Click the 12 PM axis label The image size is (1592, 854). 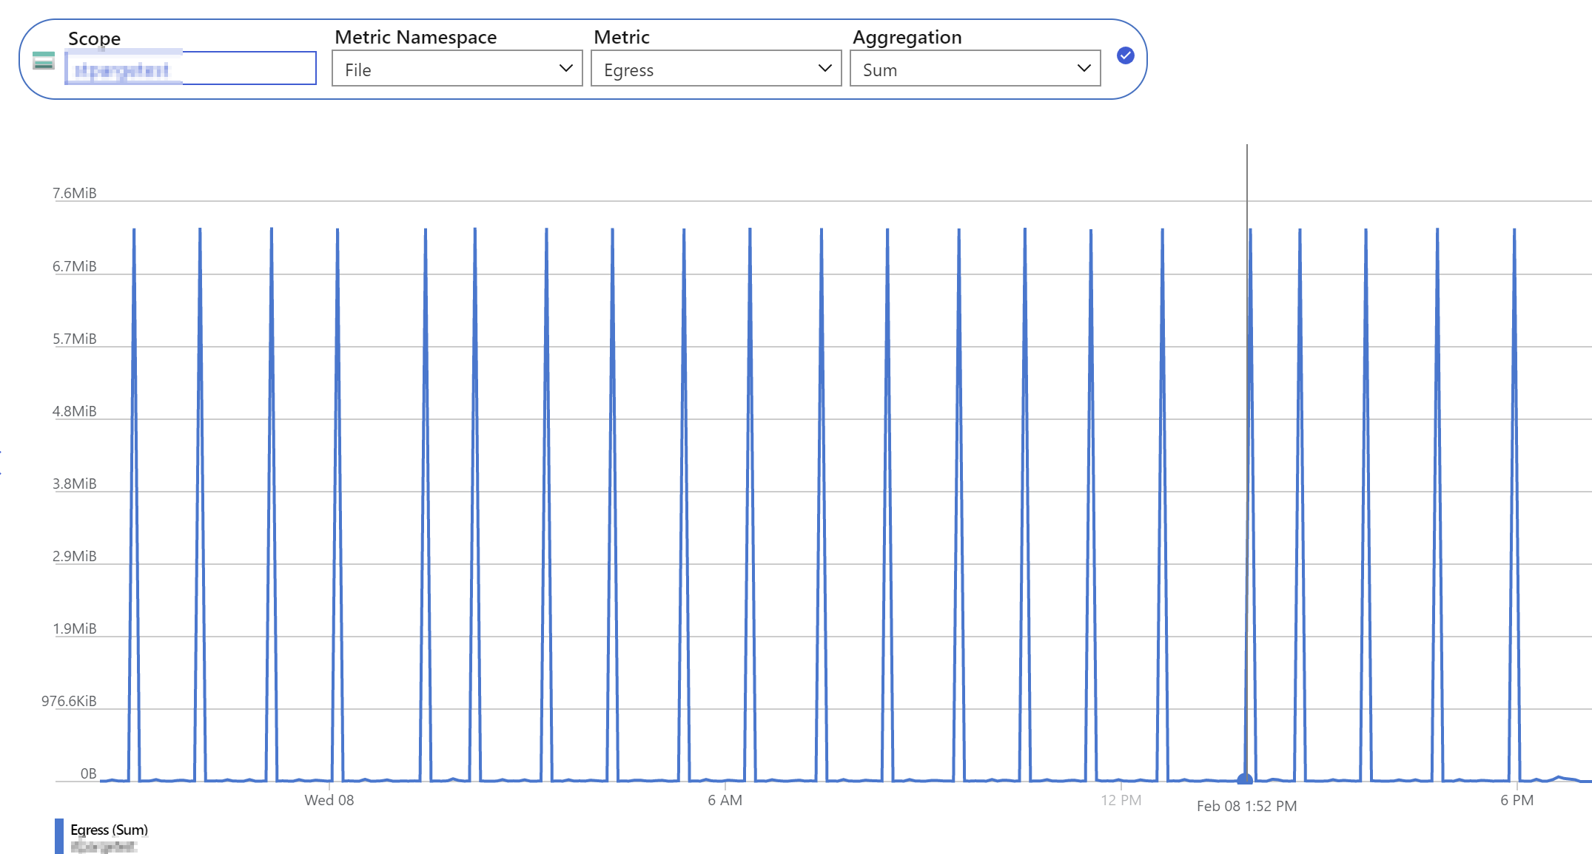1120,800
